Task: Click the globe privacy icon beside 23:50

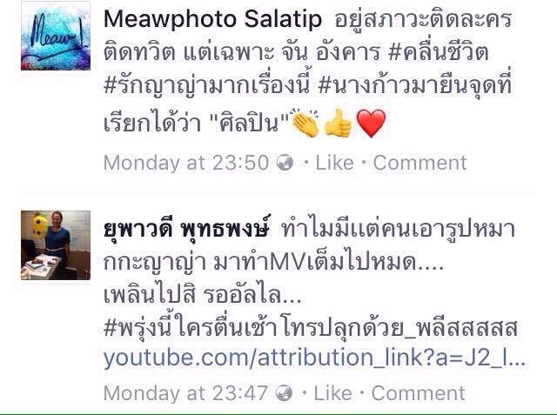Action: point(285,163)
